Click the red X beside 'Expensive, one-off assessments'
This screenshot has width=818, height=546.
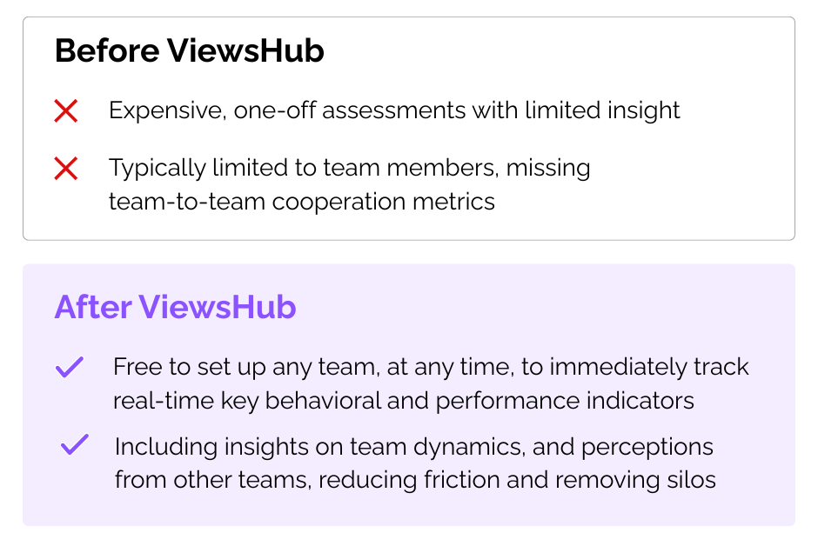[x=66, y=111]
